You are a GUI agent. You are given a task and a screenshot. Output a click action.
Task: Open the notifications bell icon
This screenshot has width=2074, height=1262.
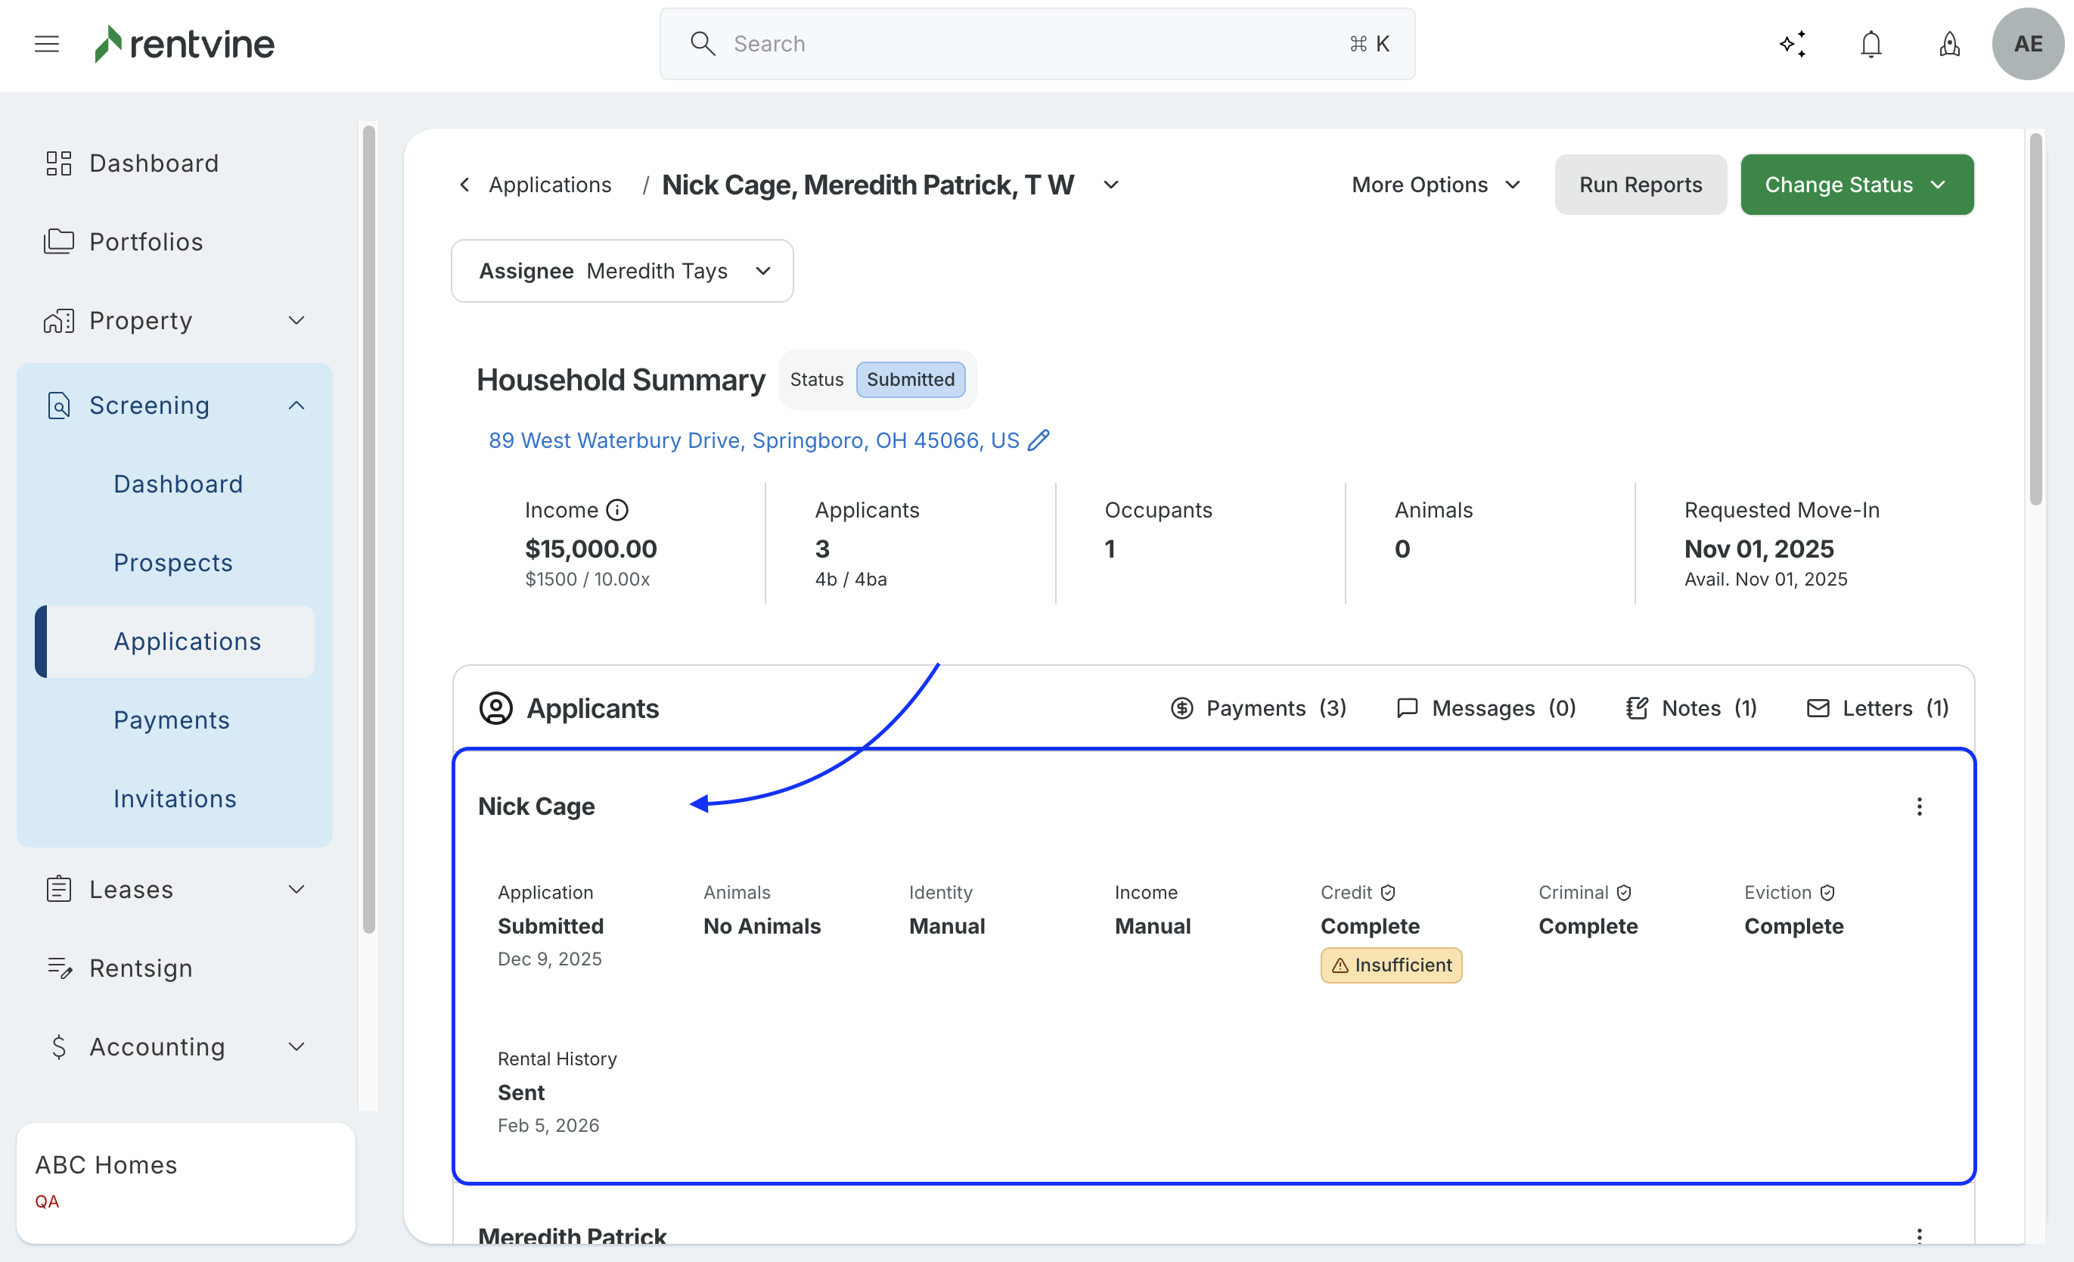point(1871,44)
